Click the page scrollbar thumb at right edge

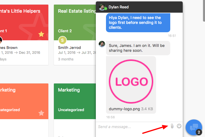pyautogui.click(x=204, y=11)
